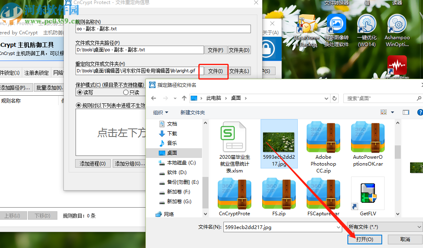The width and height of the screenshot is (423, 248).
Task: Open the file dialog help button
Action: (x=420, y=112)
